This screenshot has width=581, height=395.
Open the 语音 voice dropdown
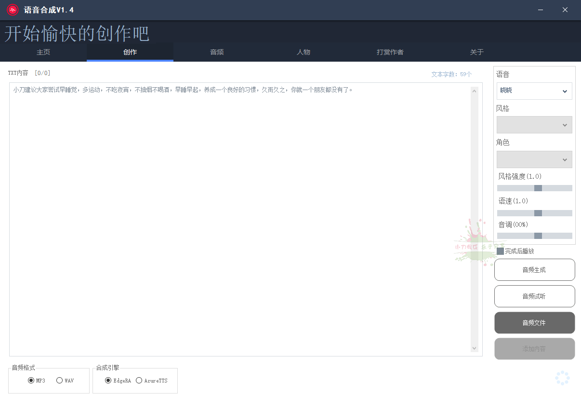pyautogui.click(x=534, y=91)
